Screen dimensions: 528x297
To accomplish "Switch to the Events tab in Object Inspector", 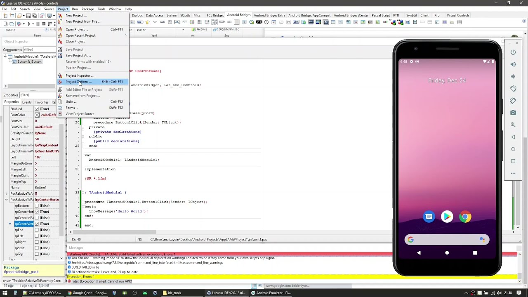I will [27, 102].
